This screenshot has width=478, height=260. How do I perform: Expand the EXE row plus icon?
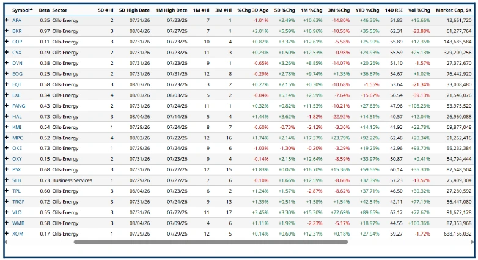click(6, 95)
